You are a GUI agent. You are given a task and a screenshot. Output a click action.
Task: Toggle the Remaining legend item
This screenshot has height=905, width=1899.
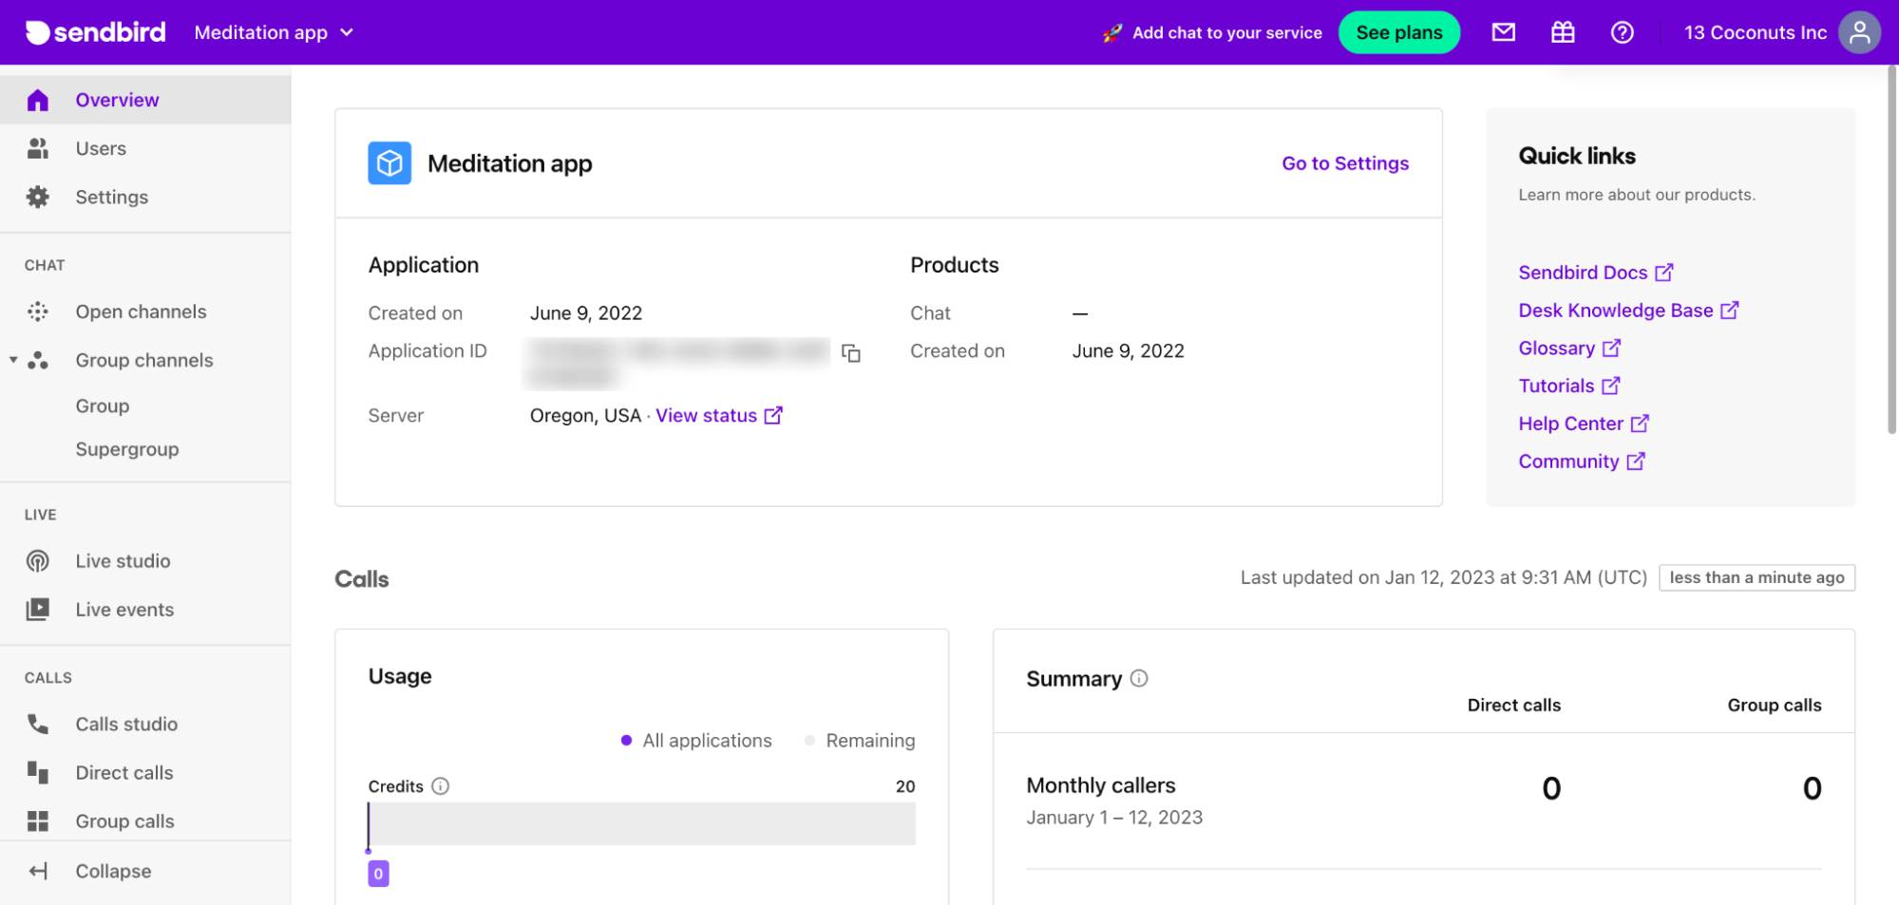860,741
